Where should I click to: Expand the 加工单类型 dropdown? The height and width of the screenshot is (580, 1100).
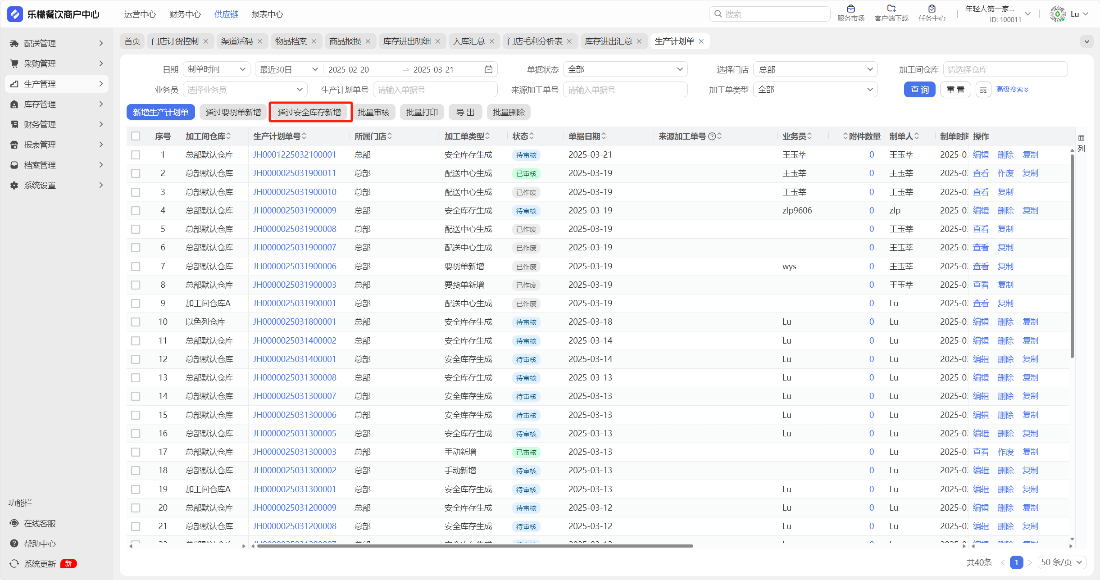815,90
